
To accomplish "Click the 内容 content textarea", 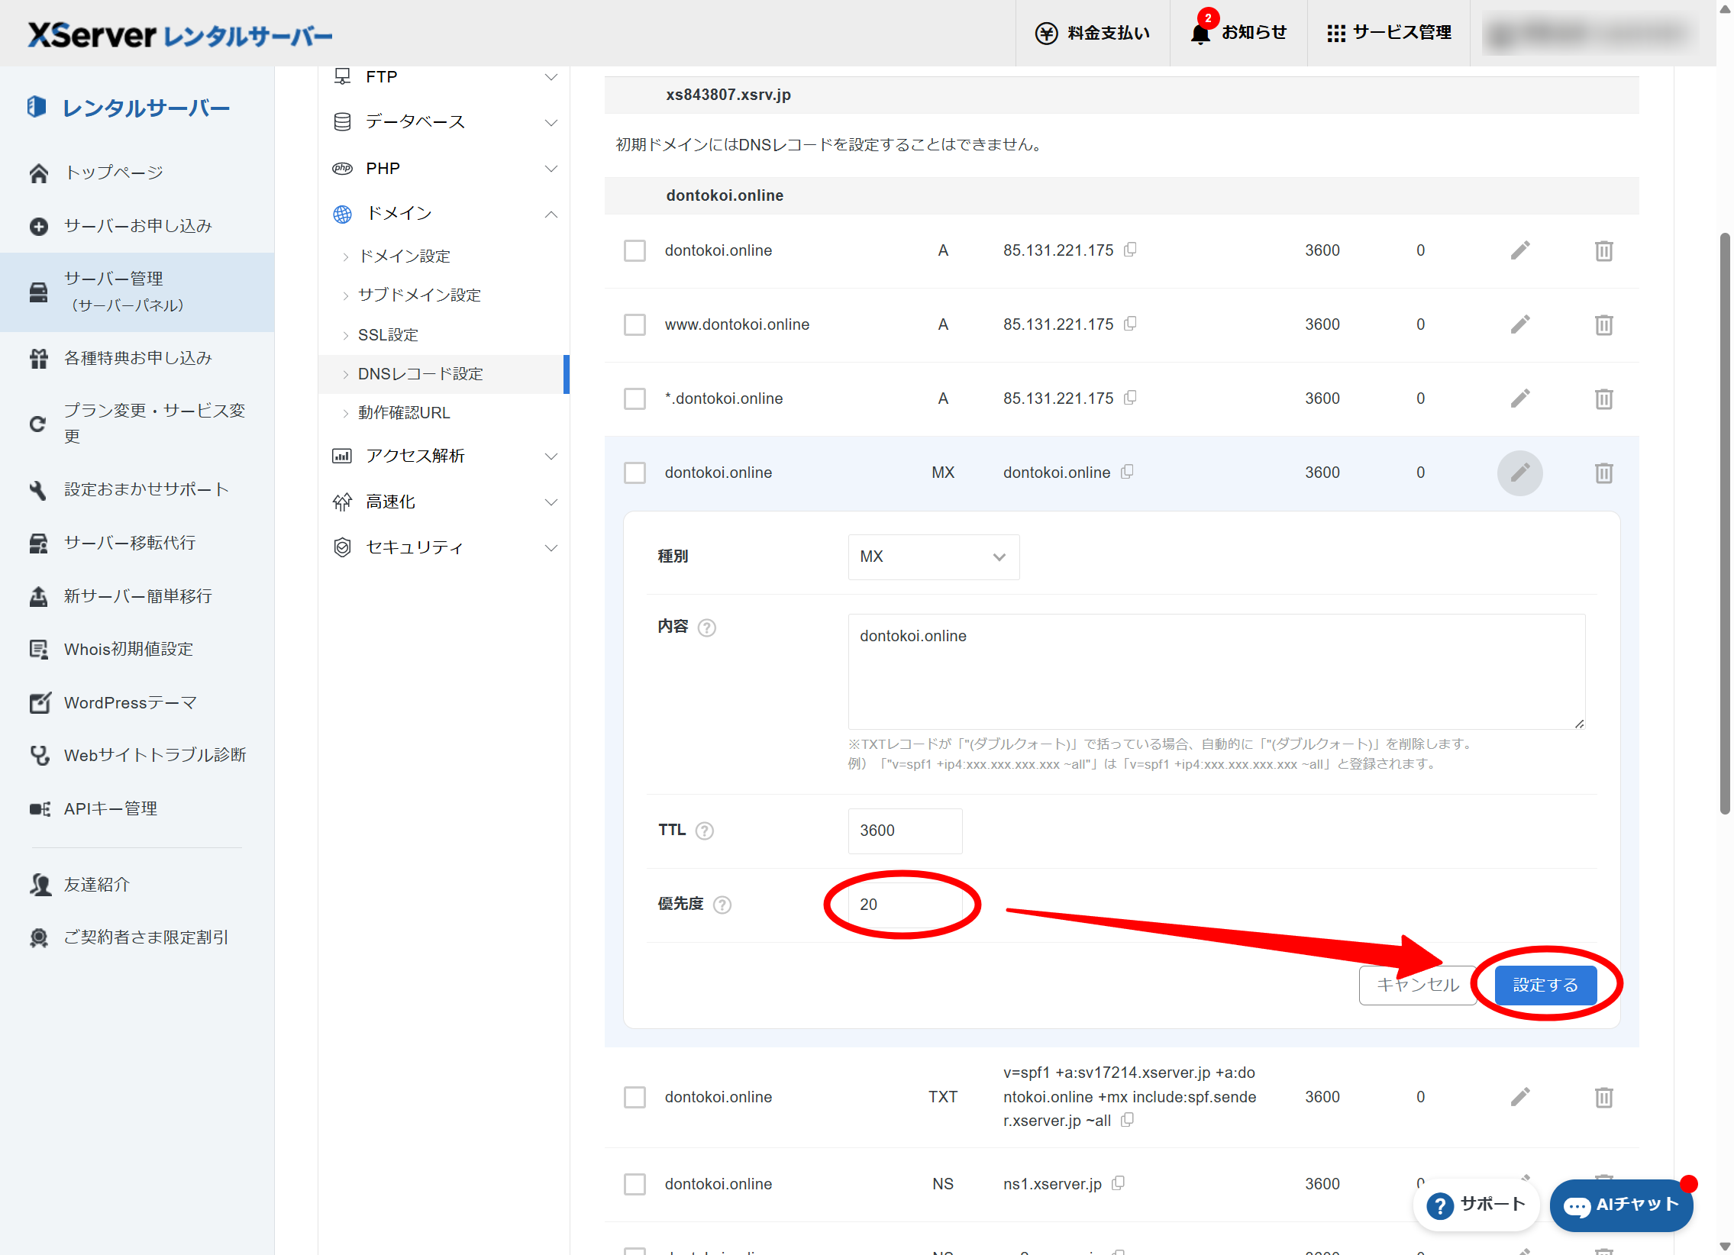I will coord(1216,671).
